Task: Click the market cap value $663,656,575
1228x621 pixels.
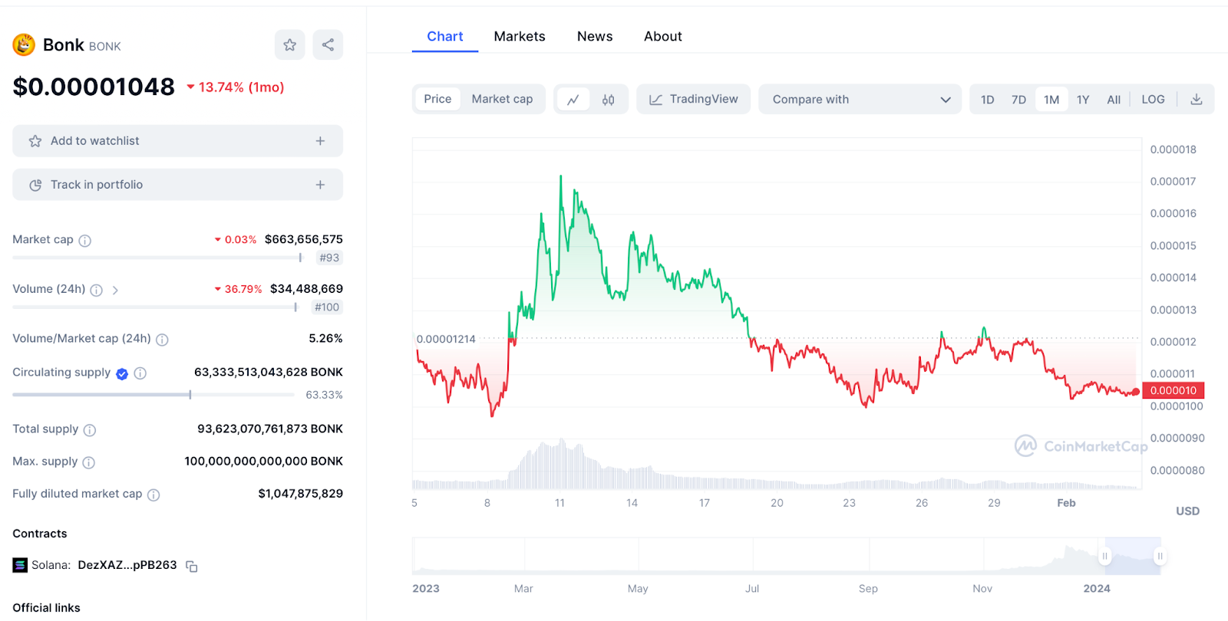Action: point(304,240)
